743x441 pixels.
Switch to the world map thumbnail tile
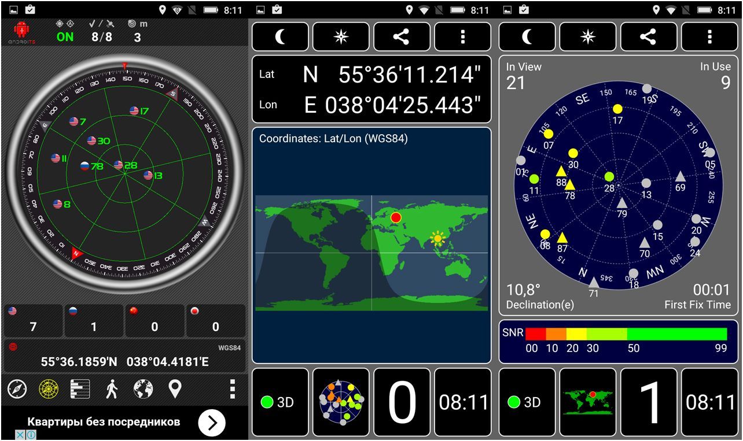coord(587,402)
